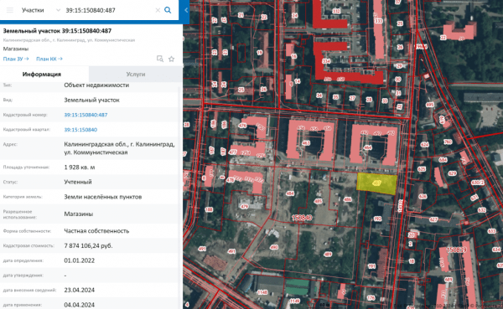This screenshot has width=503, height=309.
Task: Click parcel label 486 on map
Action: click(x=347, y=199)
